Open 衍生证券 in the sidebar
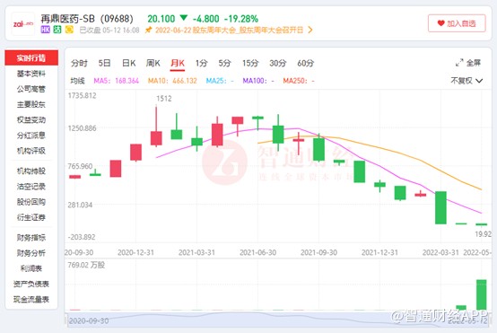The image size is (497, 333). [31, 217]
